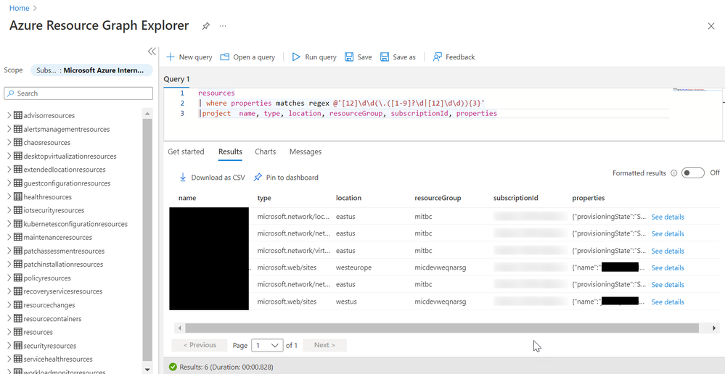Click the Formatted results info icon
The height and width of the screenshot is (374, 725).
tap(673, 173)
